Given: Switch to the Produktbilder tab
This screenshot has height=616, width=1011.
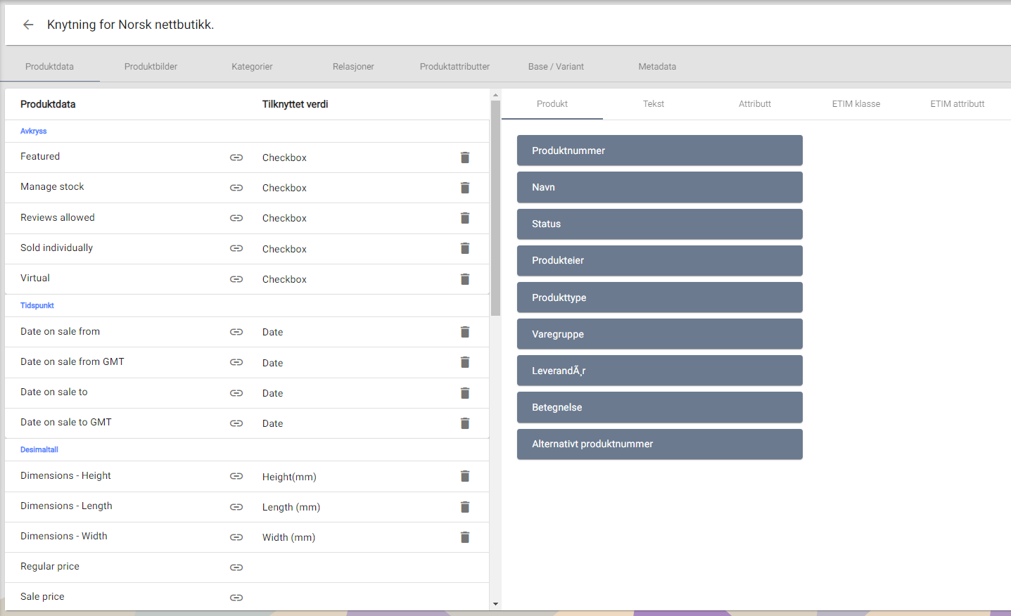Looking at the screenshot, I should tap(151, 67).
